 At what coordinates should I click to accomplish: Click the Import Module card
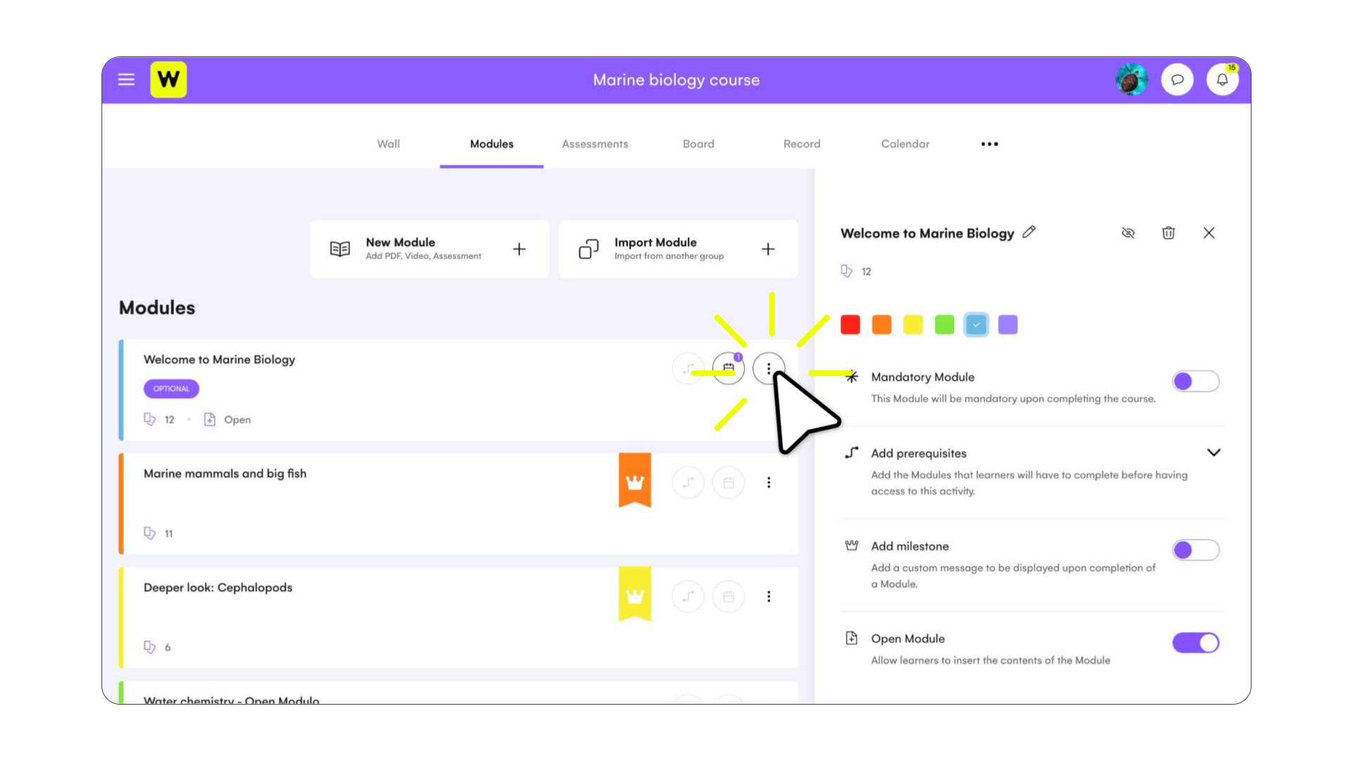[x=679, y=249]
